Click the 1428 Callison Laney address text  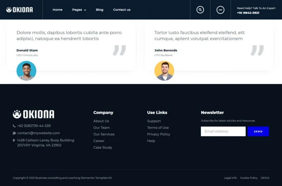tap(46, 143)
